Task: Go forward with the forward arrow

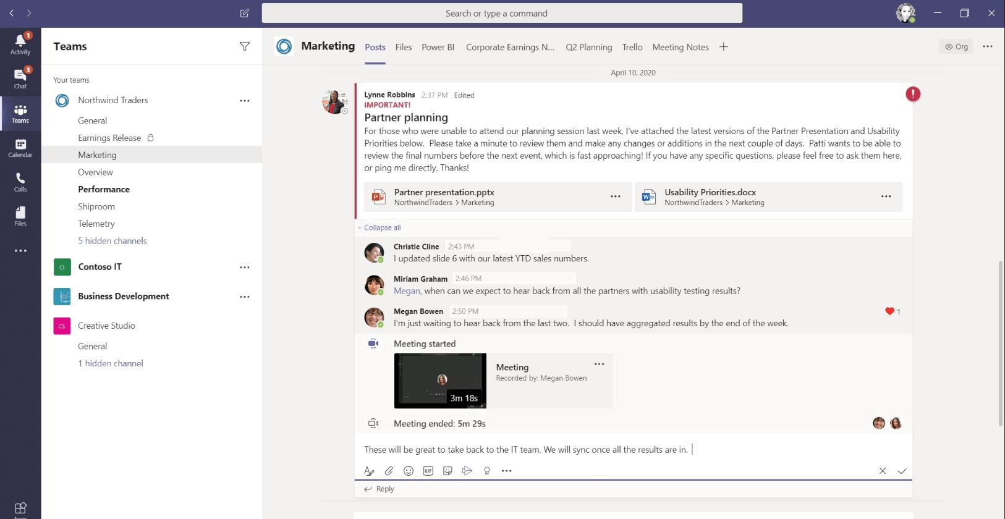Action: [x=28, y=13]
